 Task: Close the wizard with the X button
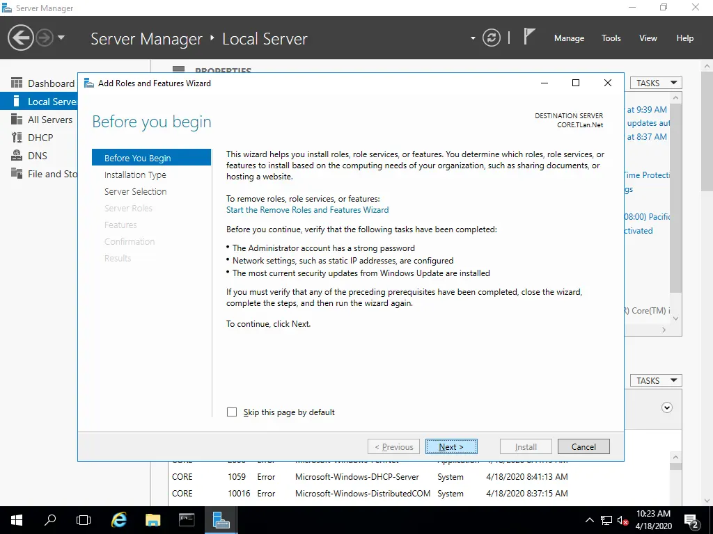607,83
